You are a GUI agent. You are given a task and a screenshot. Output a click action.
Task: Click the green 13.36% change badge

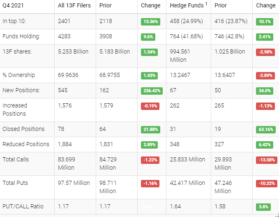151,21
